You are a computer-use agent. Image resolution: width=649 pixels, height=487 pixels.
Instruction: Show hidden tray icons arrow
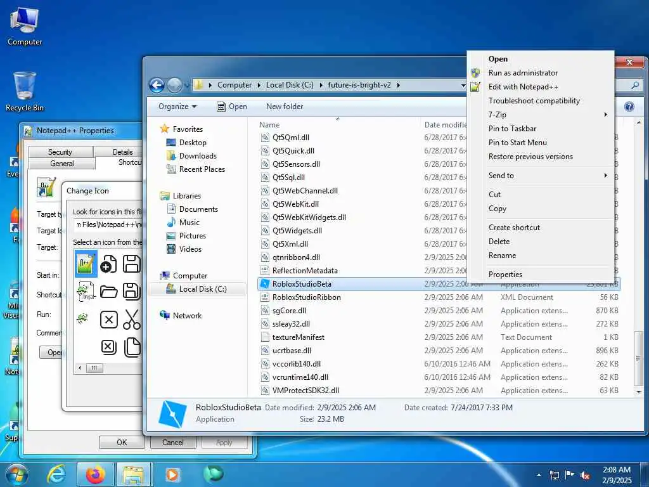point(539,475)
